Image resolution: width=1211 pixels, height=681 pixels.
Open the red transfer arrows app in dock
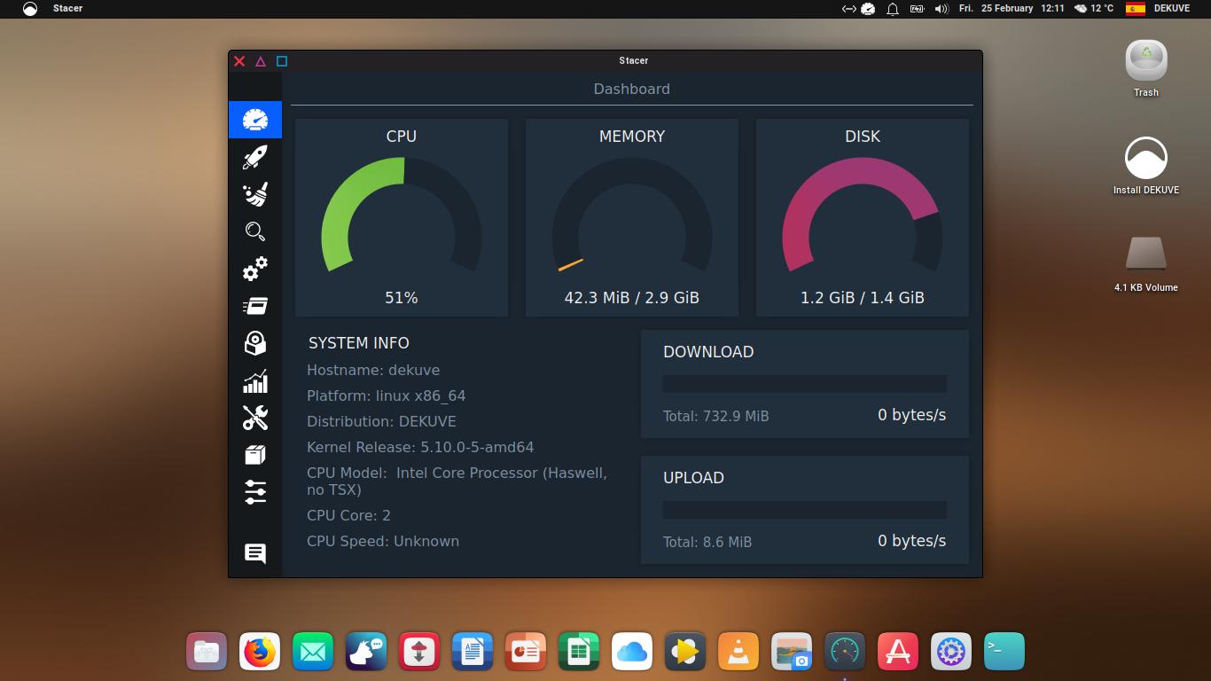pos(419,653)
